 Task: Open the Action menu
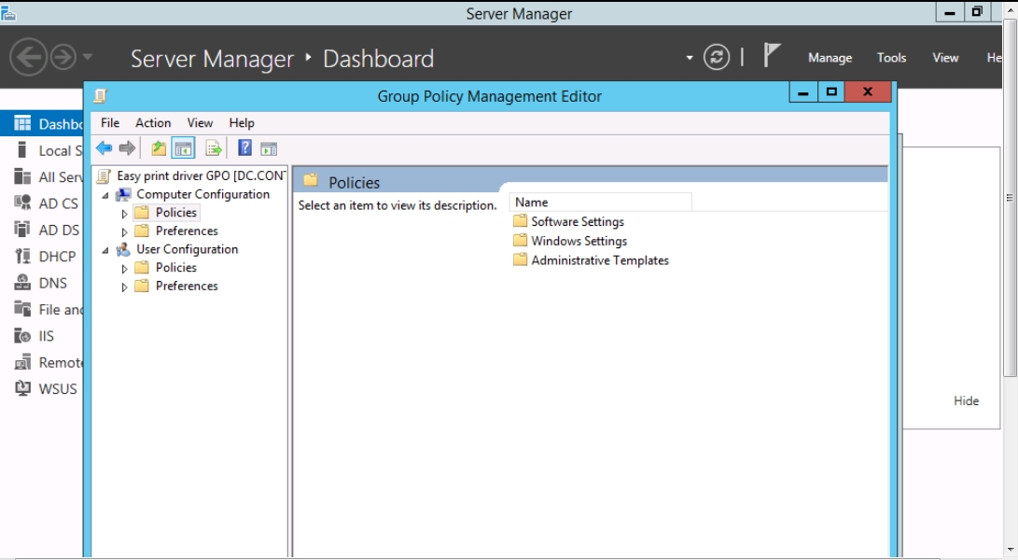click(153, 122)
